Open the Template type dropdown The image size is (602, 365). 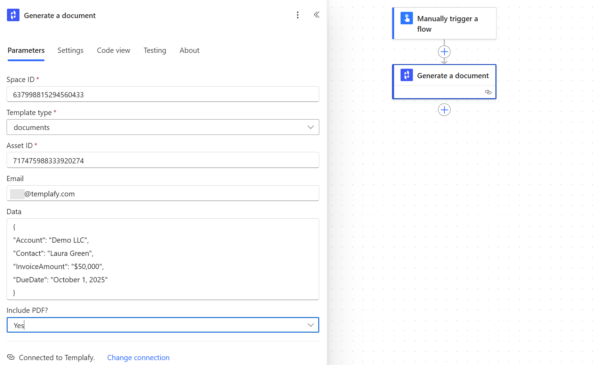pos(310,127)
